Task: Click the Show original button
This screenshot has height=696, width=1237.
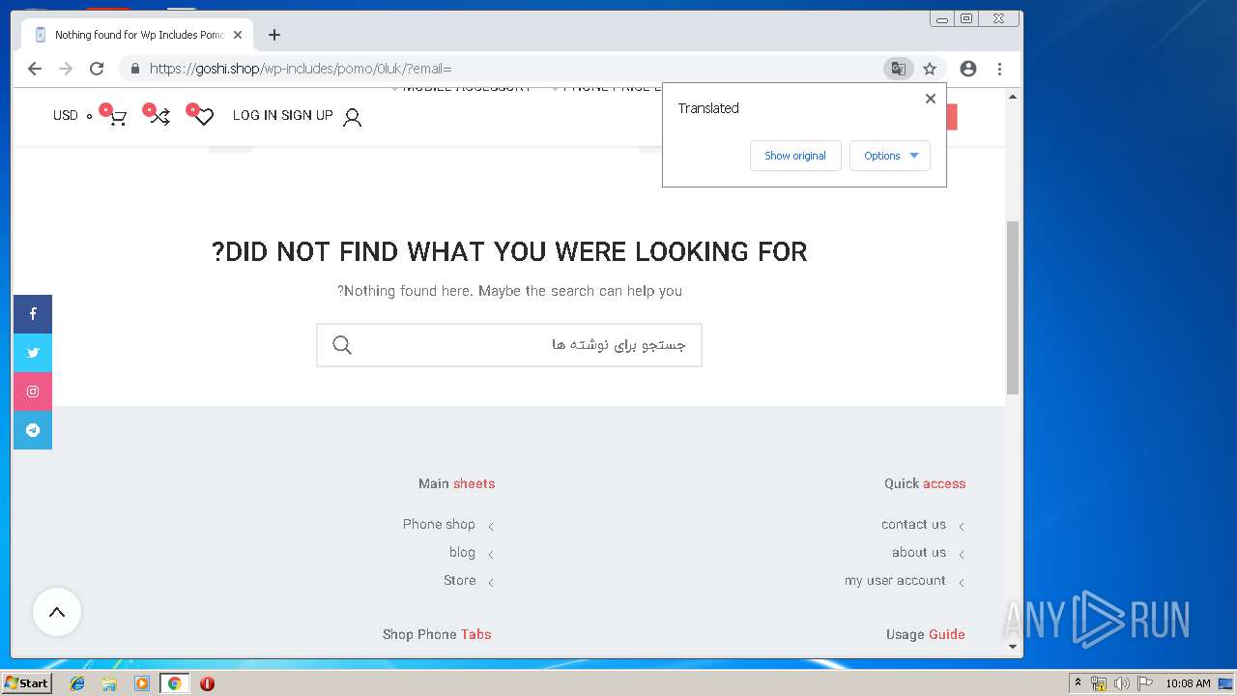Action: (x=795, y=156)
